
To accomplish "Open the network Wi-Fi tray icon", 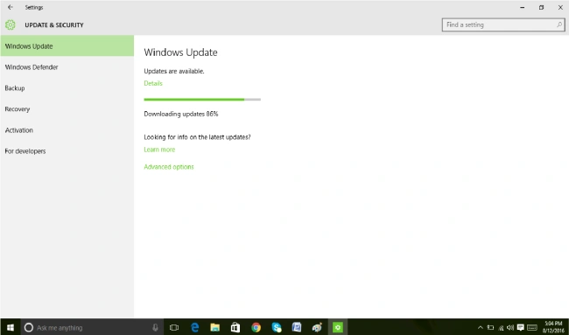I will pos(501,328).
